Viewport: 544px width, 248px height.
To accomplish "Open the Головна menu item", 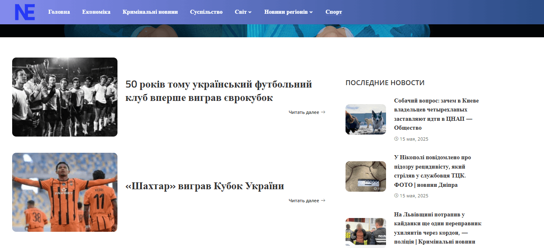I will coord(59,12).
